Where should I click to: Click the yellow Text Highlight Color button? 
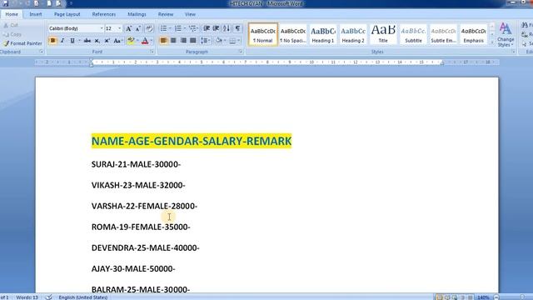point(131,41)
